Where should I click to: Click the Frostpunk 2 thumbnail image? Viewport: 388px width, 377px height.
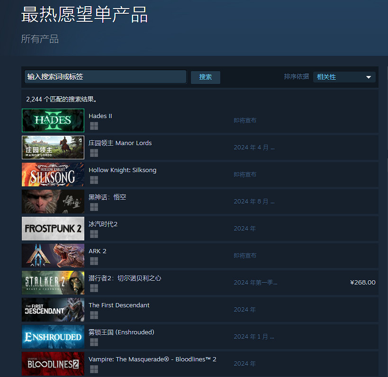coord(53,229)
